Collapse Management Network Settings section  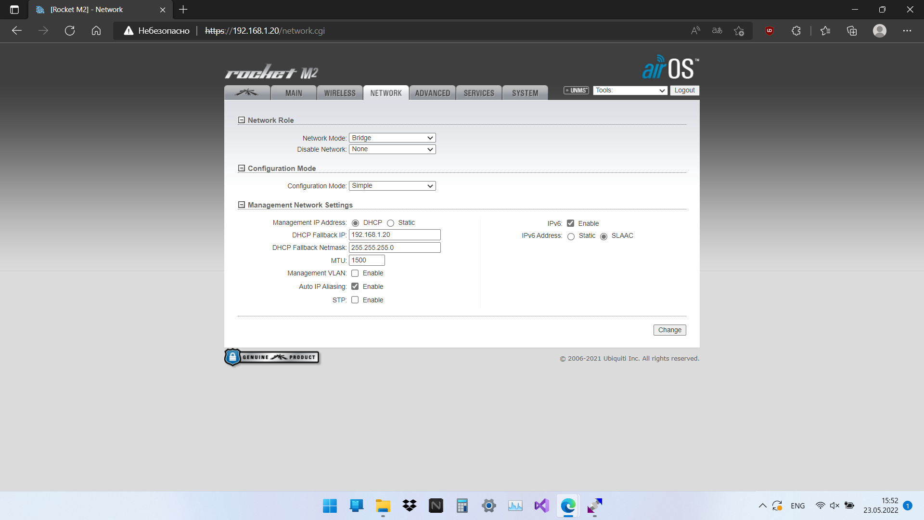pyautogui.click(x=242, y=205)
